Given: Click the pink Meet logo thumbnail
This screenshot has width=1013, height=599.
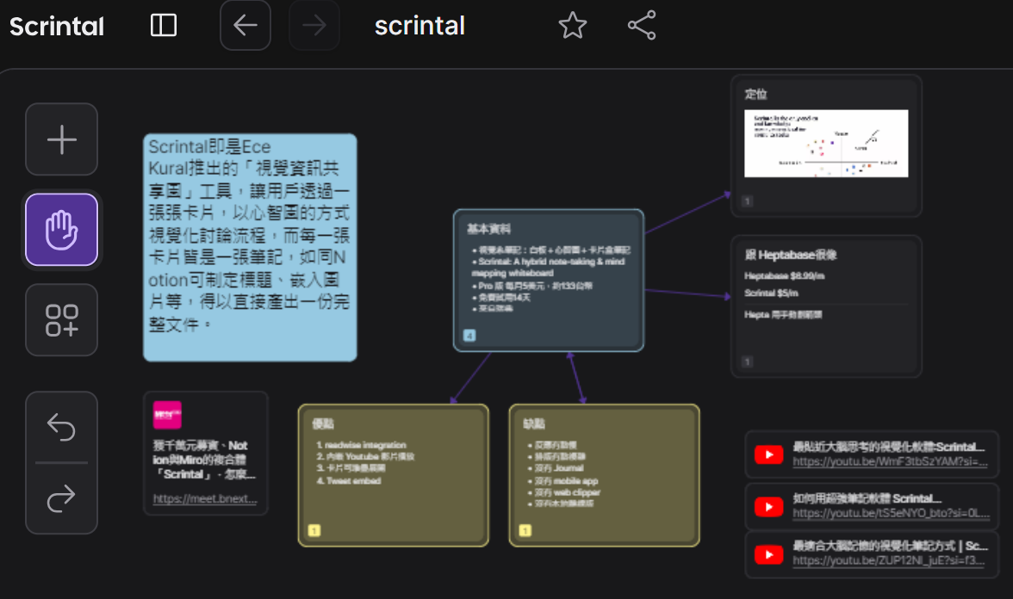Looking at the screenshot, I should pos(167,415).
